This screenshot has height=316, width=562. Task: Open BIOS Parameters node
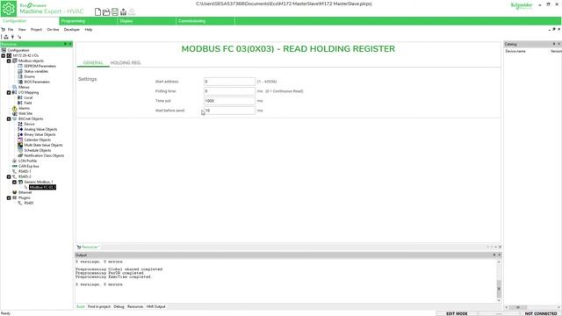(37, 82)
